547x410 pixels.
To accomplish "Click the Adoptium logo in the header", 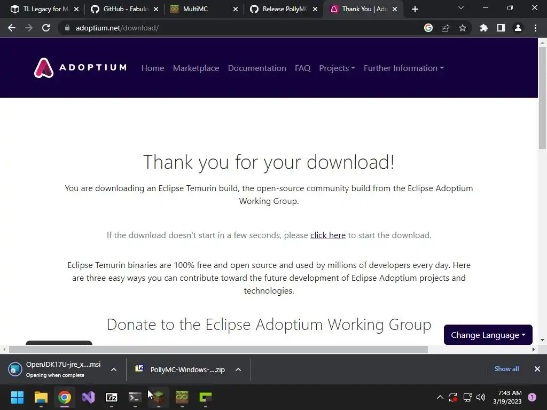I will click(80, 68).
